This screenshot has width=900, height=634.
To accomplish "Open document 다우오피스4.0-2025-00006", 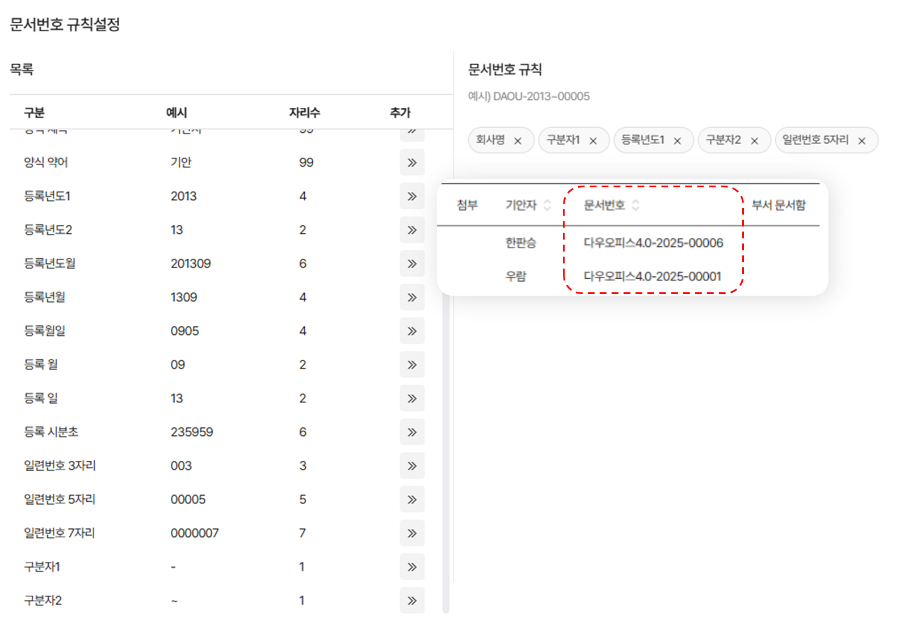I will pos(653,243).
